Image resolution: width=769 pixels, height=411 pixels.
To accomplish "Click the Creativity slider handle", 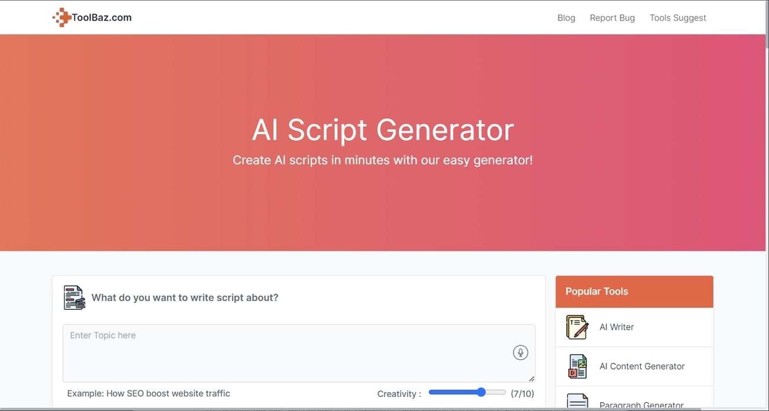I will [481, 392].
